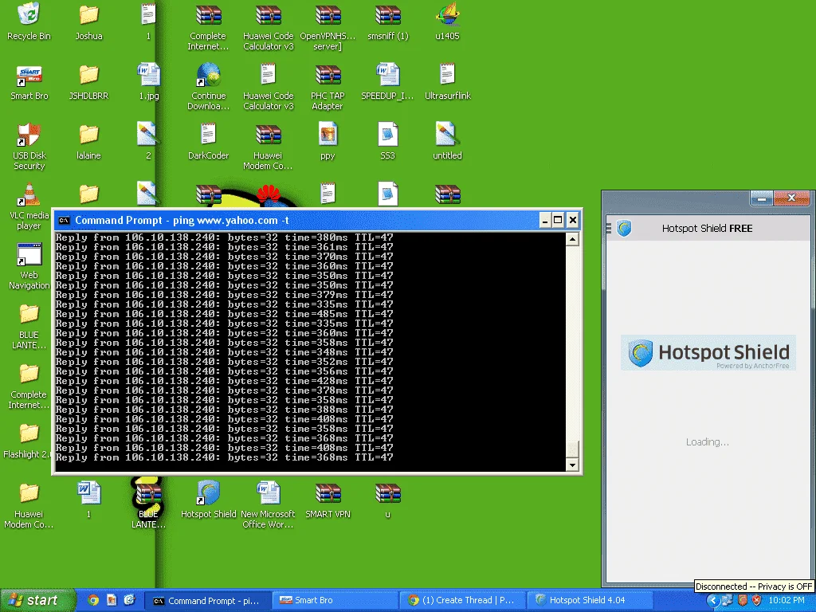Expand hidden tray icons with the arrow
The height and width of the screenshot is (612, 816).
click(713, 600)
